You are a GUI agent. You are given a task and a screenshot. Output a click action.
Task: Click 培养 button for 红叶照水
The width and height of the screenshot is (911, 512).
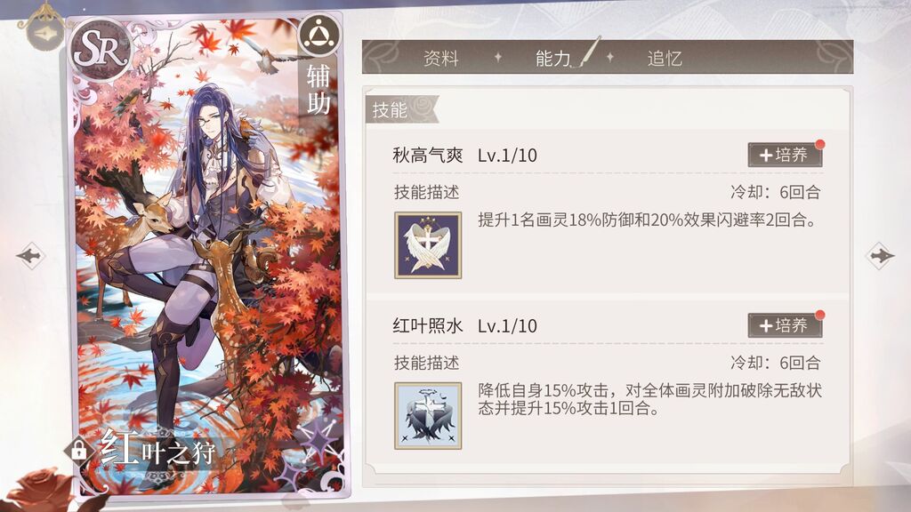coord(785,325)
